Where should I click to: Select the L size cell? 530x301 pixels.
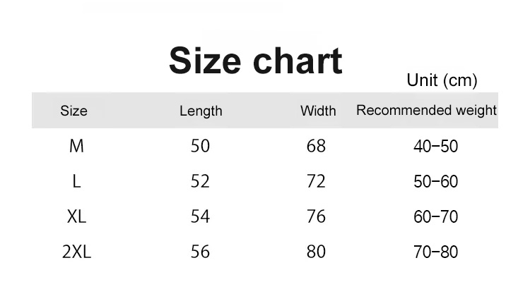coord(76,181)
